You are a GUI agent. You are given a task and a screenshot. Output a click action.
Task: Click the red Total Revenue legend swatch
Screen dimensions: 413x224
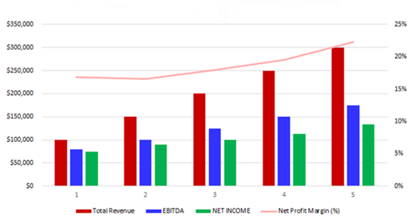coord(84,211)
